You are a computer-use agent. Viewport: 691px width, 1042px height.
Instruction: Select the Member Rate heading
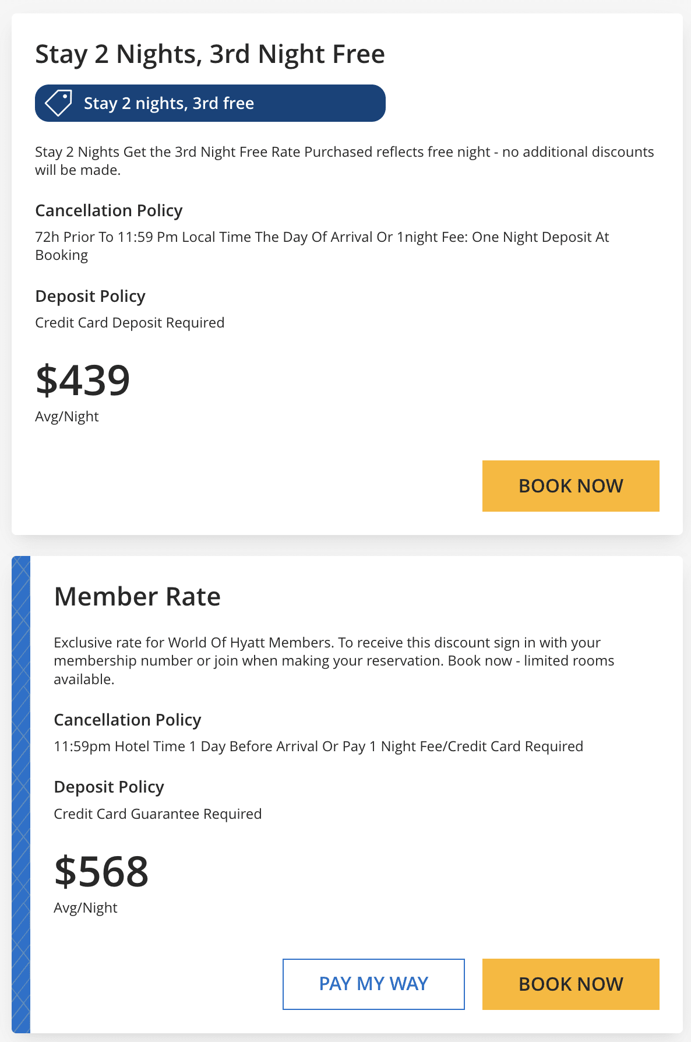[137, 597]
